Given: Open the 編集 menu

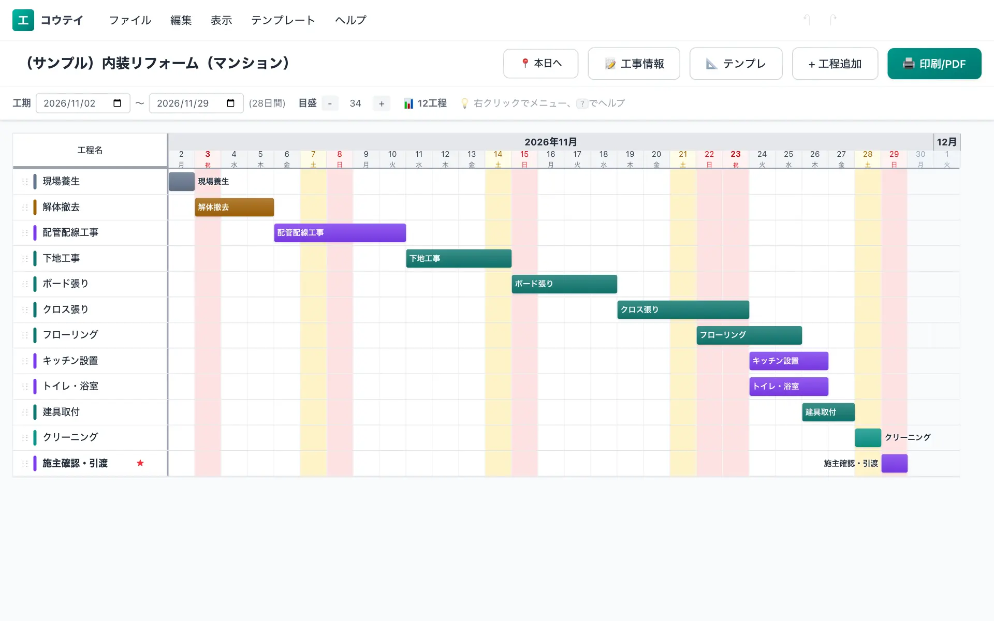Looking at the screenshot, I should (x=181, y=20).
